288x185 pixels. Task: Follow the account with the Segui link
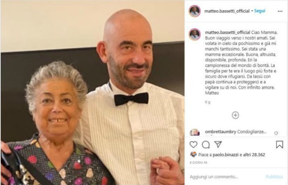tap(260, 11)
